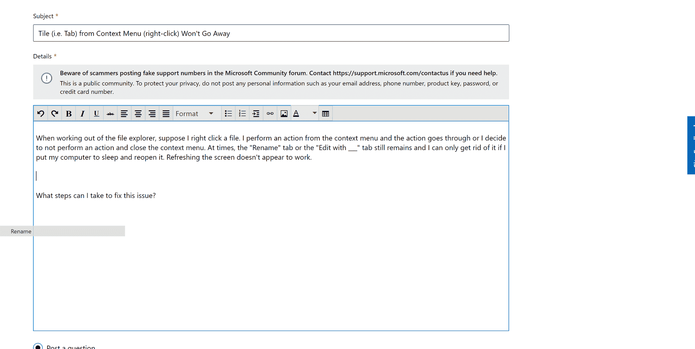Click the blue feedback side tab
The image size is (695, 349).
click(691, 145)
